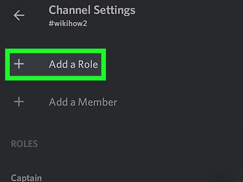Image resolution: width=243 pixels, height=182 pixels.
Task: Select the green-highlighted Add a Role row
Action: pyautogui.click(x=56, y=64)
